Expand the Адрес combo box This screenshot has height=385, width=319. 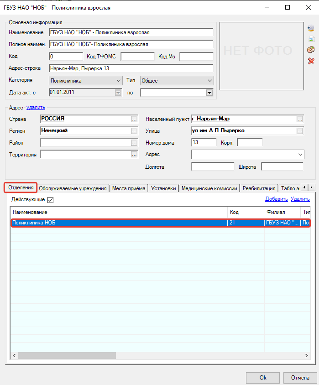300,155
